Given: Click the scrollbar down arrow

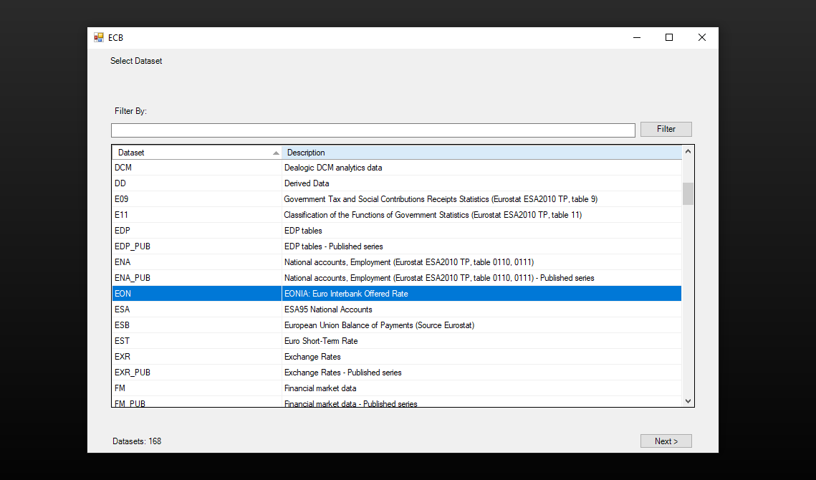Looking at the screenshot, I should pos(688,401).
